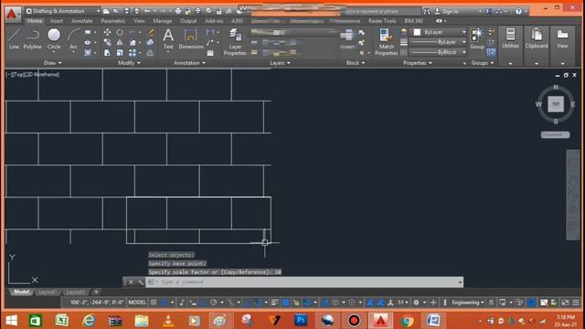Toggle MODEL space button in status bar
Image resolution: width=585 pixels, height=329 pixels.
pos(137,302)
